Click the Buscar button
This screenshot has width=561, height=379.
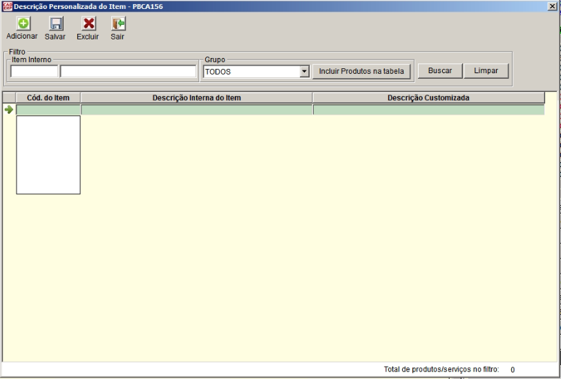440,71
